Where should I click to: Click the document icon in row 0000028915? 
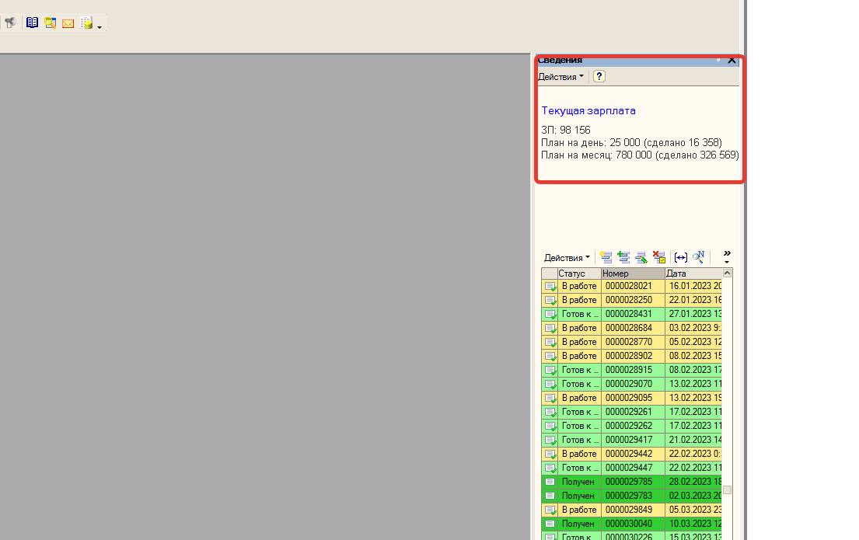point(550,370)
